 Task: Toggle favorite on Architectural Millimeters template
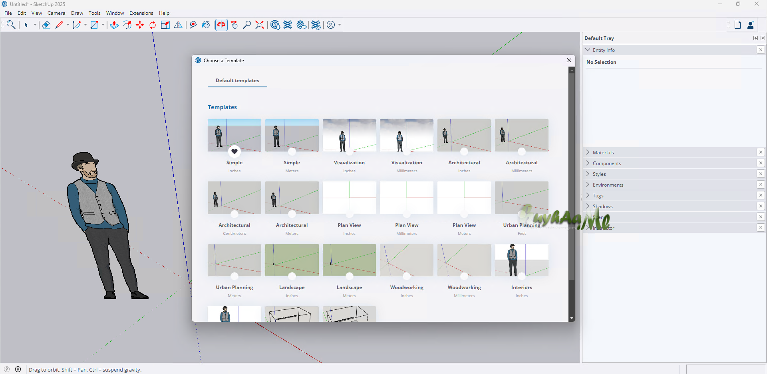pyautogui.click(x=522, y=152)
